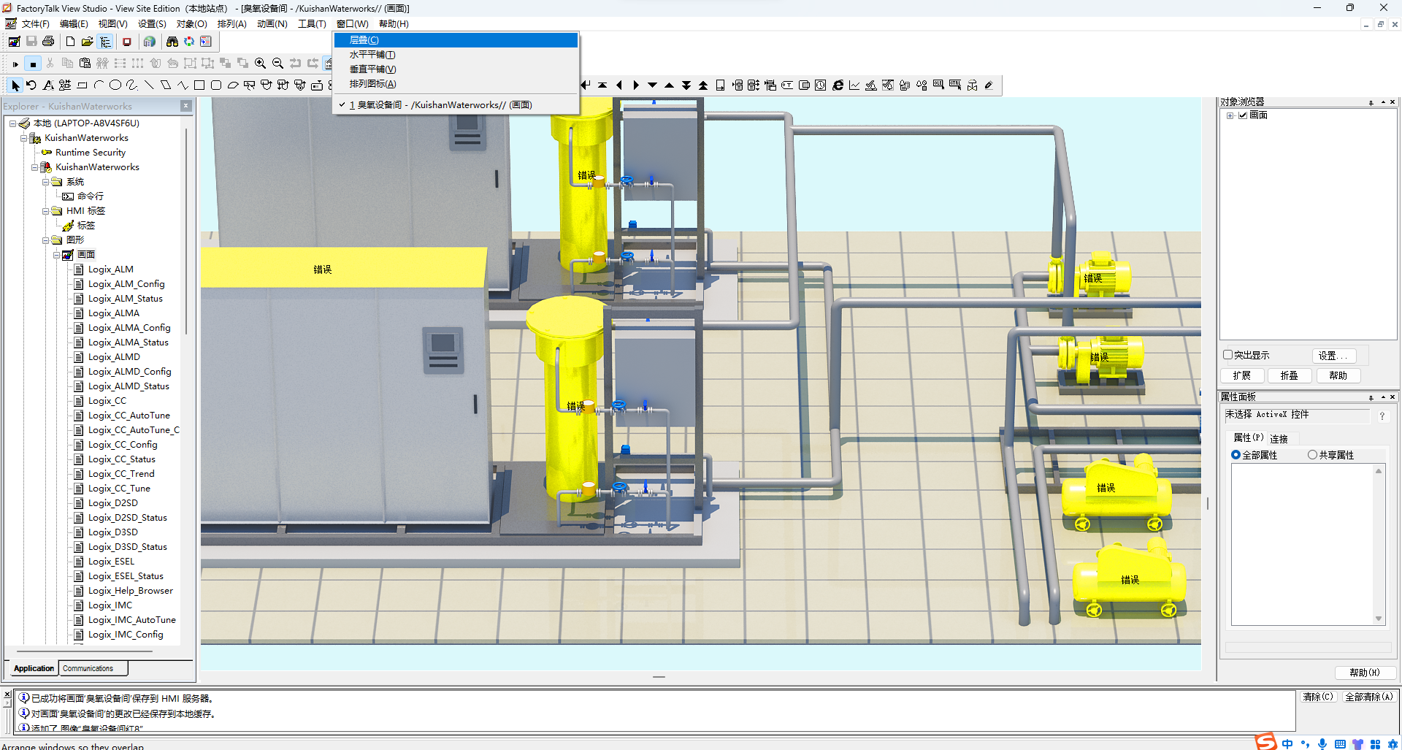
Task: Select the text tool
Action: tap(48, 85)
